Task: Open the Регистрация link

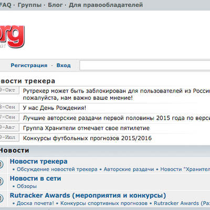Action: pyautogui.click(x=29, y=66)
